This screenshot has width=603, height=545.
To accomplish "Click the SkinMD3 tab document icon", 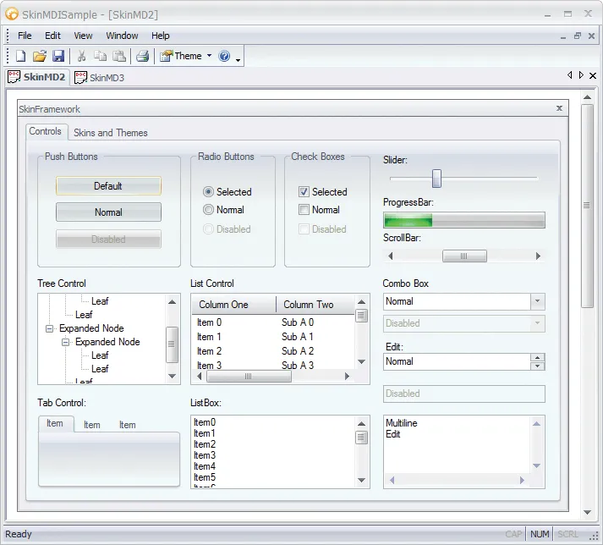I will (80, 77).
